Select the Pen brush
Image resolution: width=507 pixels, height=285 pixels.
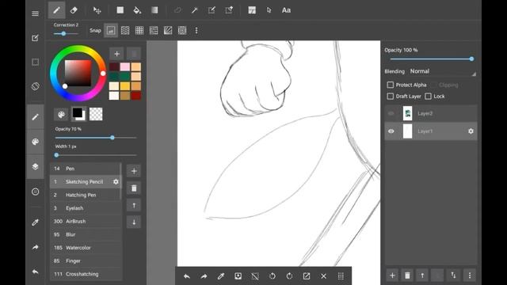(x=86, y=169)
